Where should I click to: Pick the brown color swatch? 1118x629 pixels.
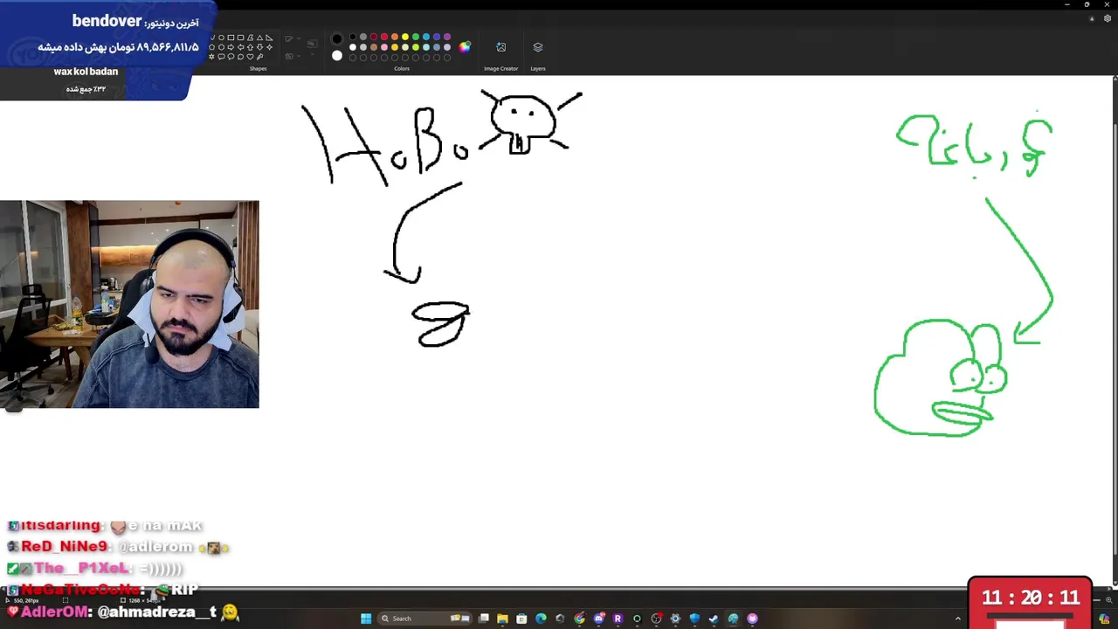(x=374, y=47)
